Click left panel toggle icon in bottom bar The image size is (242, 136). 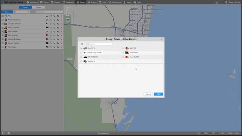coord(3,133)
